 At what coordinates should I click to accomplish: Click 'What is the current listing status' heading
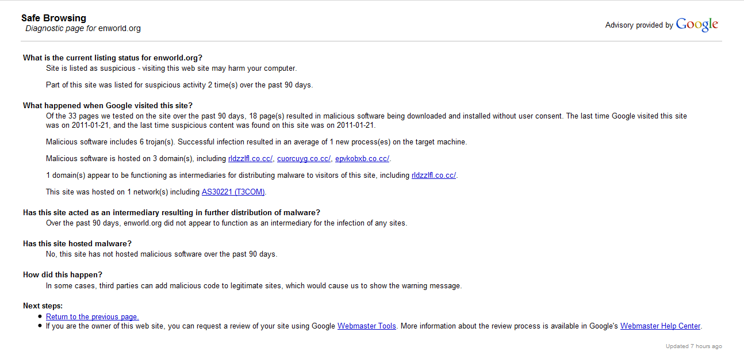pos(113,58)
